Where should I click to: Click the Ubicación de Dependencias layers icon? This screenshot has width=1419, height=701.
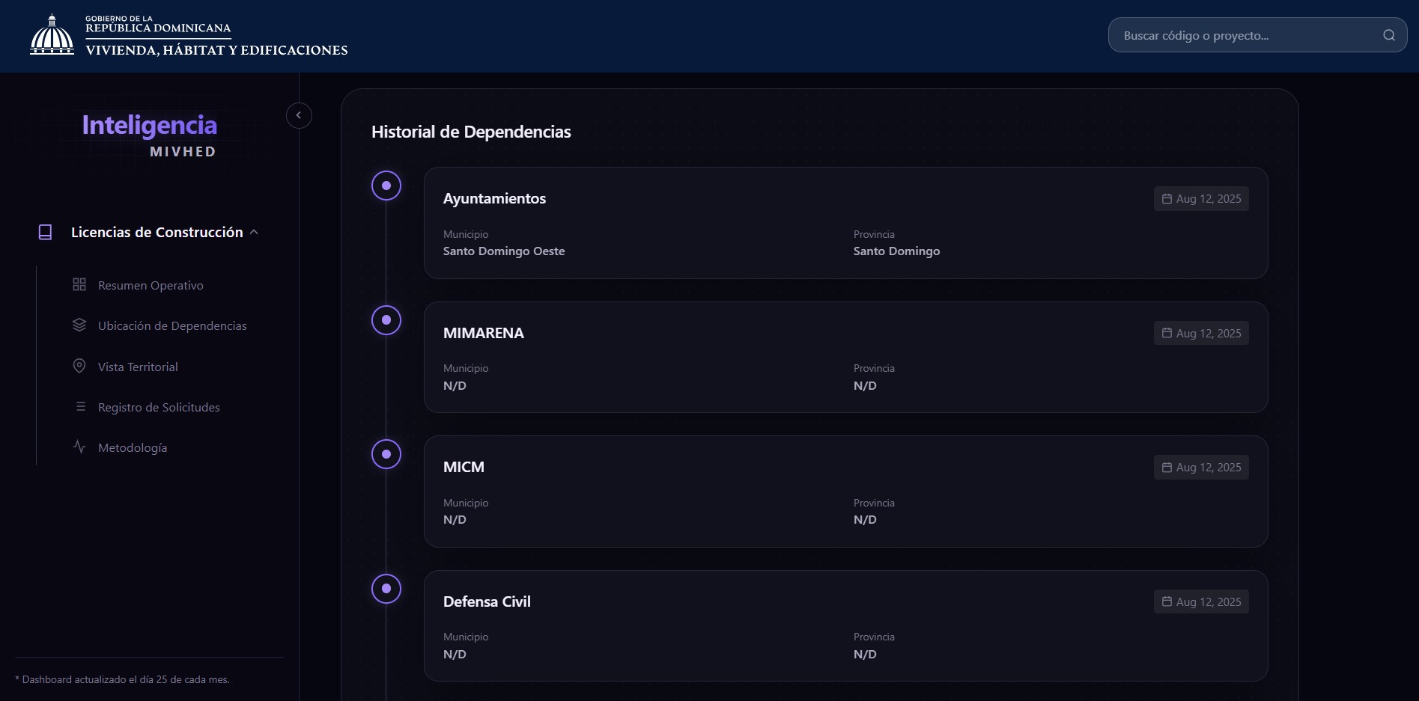tap(79, 325)
